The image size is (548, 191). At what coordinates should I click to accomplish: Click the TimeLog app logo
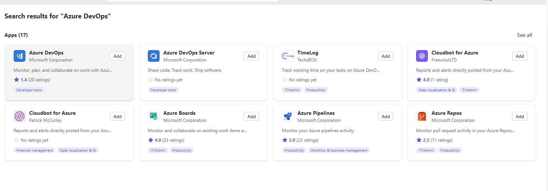(x=288, y=56)
